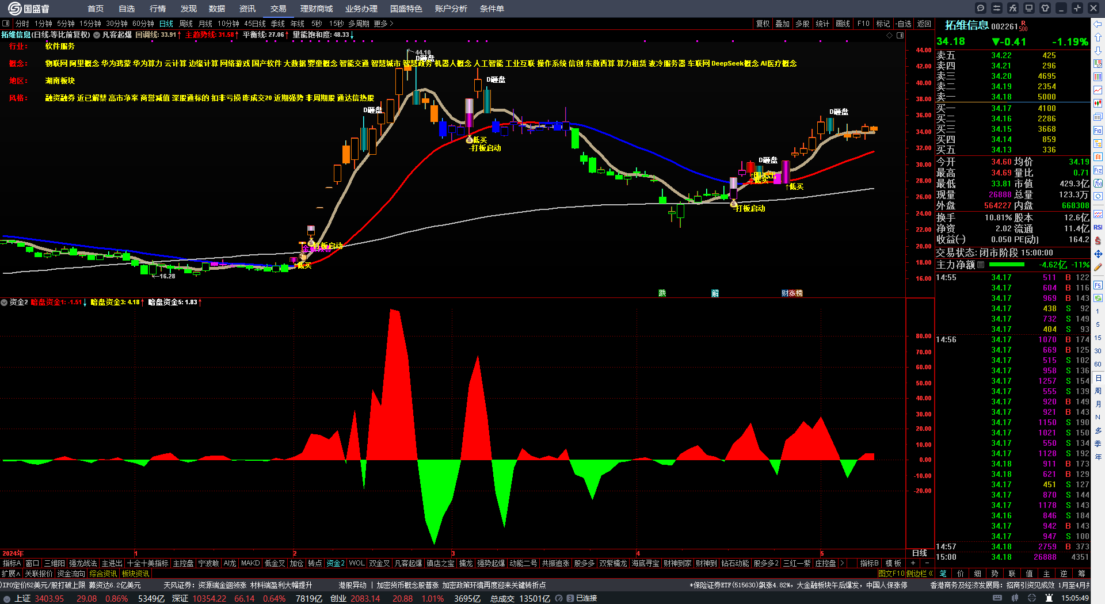Click the F10 company info sidebar icon

click(x=1098, y=130)
